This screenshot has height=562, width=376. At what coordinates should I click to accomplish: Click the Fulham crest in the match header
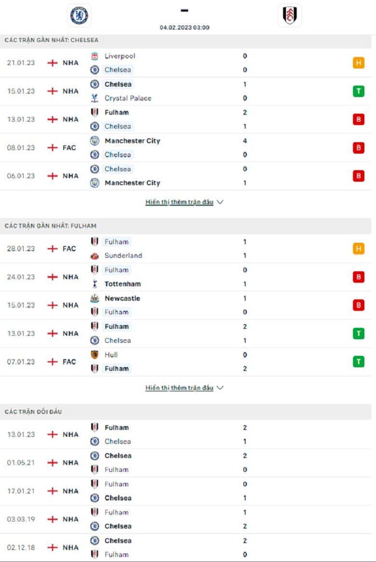pos(290,15)
